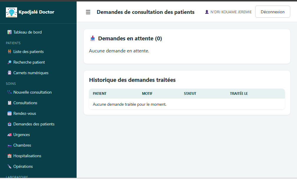This screenshot has height=179, width=297.
Task: Click the inbox icon beside Demandes en attente
Action: pyautogui.click(x=93, y=38)
